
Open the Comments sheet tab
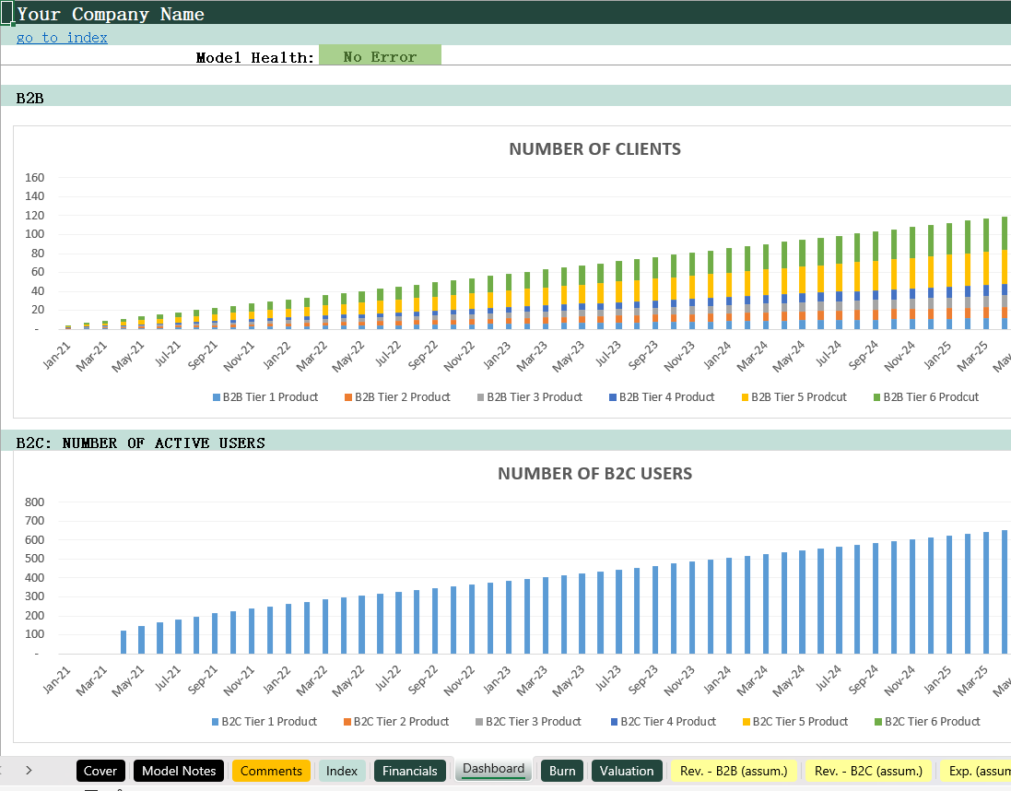(x=271, y=771)
